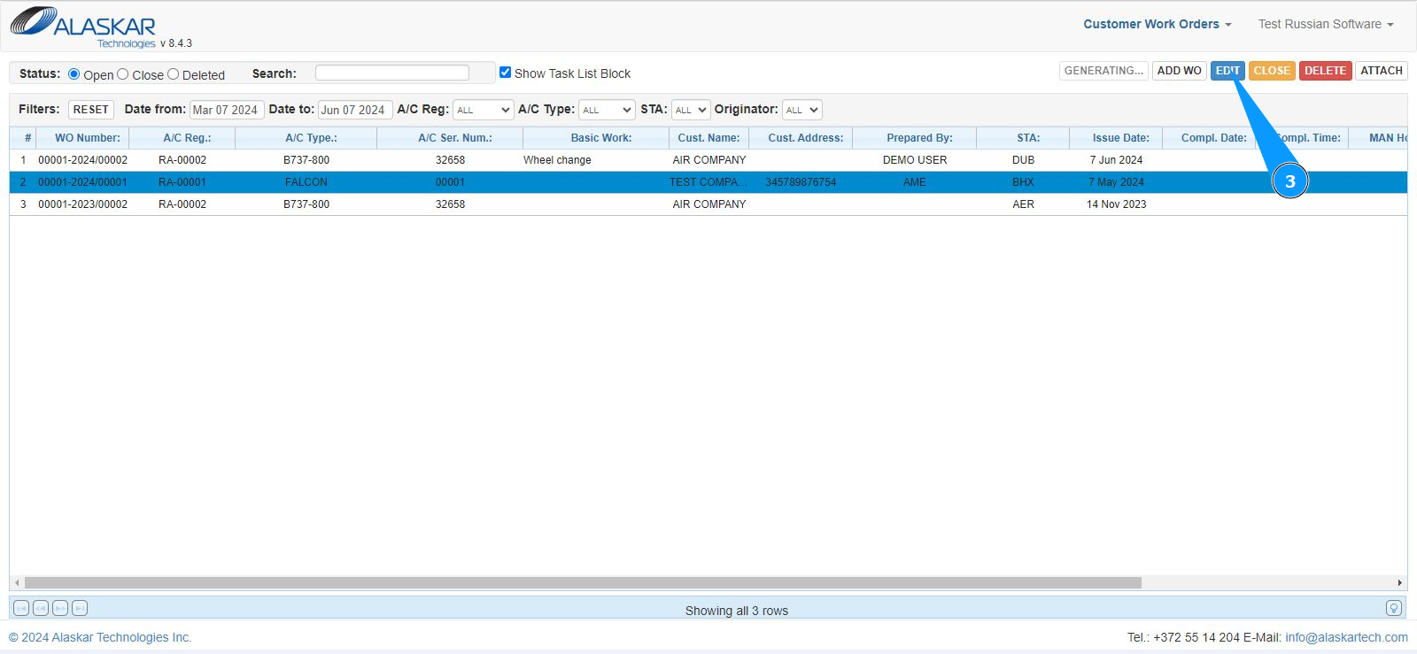Go to next page of table
1417x654 pixels.
60,608
